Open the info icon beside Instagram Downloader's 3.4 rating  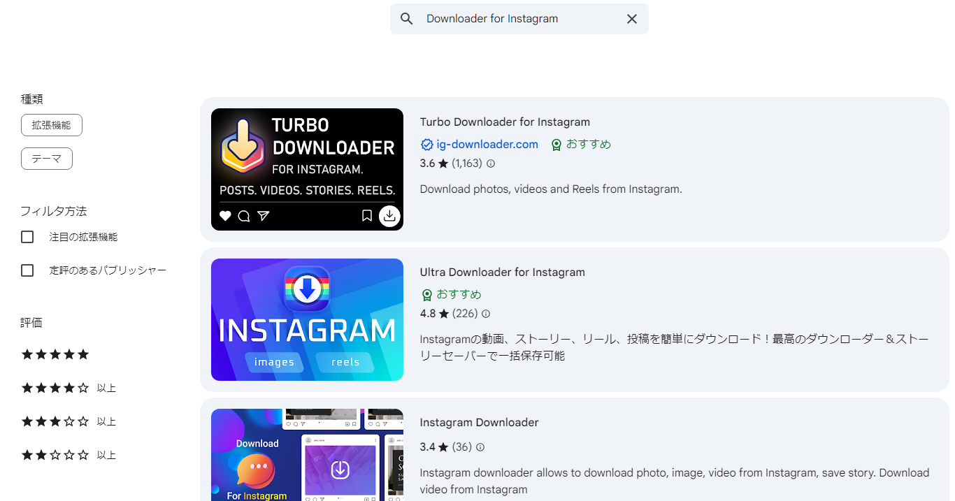[x=480, y=447]
